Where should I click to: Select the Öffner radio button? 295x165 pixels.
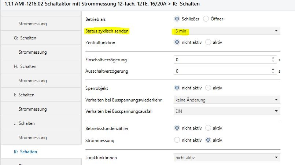[x=206, y=19]
